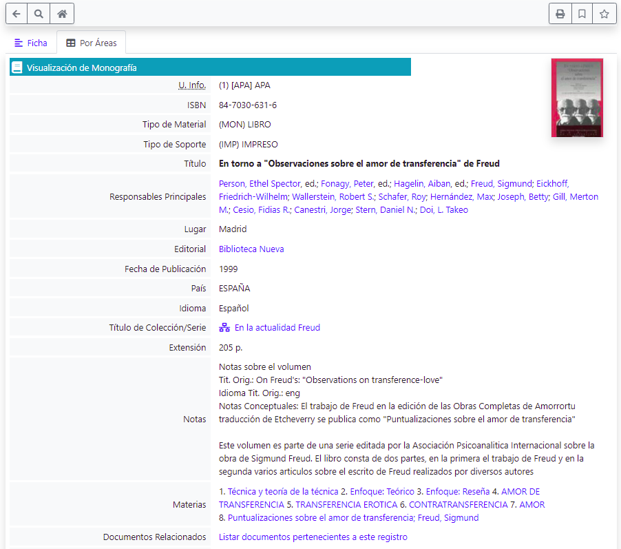
Task: Go to home via house icon
Action: [x=62, y=14]
